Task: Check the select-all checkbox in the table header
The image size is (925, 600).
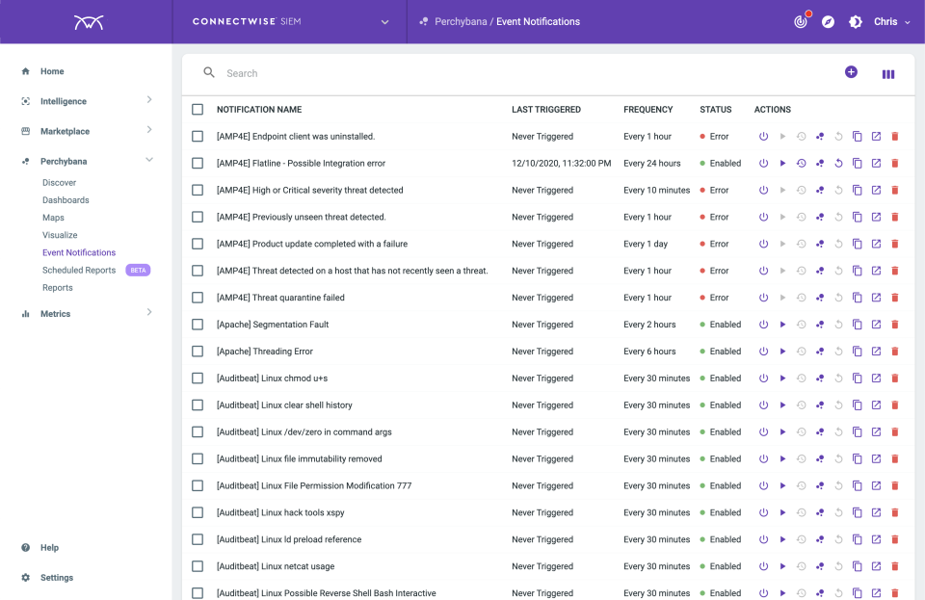Action: pyautogui.click(x=198, y=109)
